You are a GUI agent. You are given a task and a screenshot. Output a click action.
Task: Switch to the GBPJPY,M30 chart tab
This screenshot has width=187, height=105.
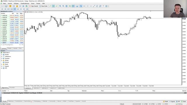[x=61, y=88]
